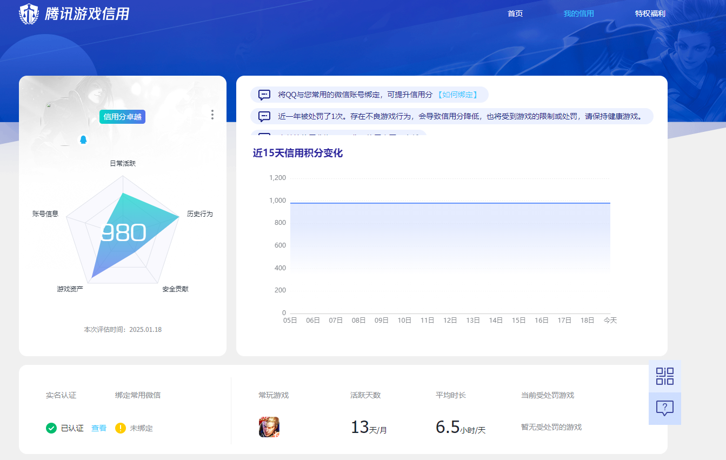This screenshot has height=460, width=726.
Task: Click the 日常活跃 radar label
Action: (x=123, y=163)
